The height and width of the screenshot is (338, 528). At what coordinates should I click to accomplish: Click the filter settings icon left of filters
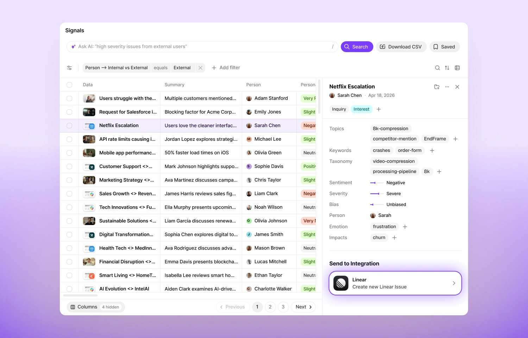69,68
